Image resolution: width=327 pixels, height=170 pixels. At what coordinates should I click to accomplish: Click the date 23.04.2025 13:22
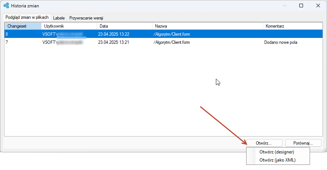click(114, 34)
